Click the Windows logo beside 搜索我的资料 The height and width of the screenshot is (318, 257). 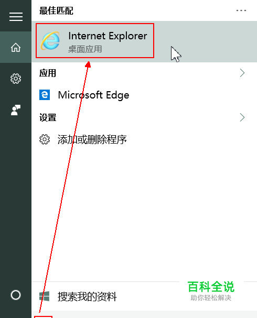click(45, 297)
